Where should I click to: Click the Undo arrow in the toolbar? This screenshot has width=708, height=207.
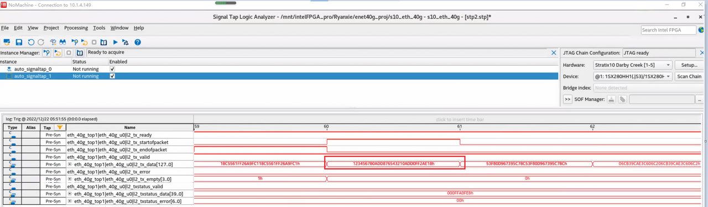pos(31,42)
